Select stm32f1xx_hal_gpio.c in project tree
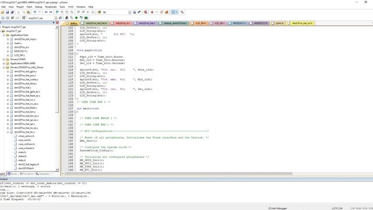 click(26, 71)
